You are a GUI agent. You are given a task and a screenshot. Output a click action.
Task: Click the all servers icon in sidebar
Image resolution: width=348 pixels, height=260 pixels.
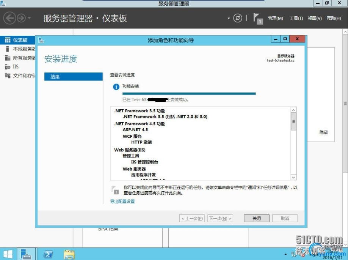[8, 58]
